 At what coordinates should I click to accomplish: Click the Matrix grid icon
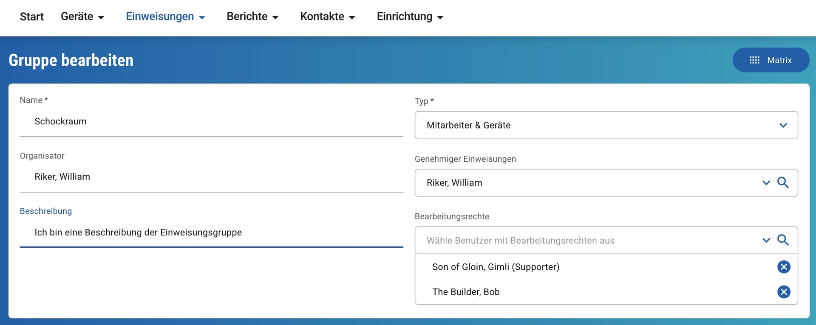(754, 60)
